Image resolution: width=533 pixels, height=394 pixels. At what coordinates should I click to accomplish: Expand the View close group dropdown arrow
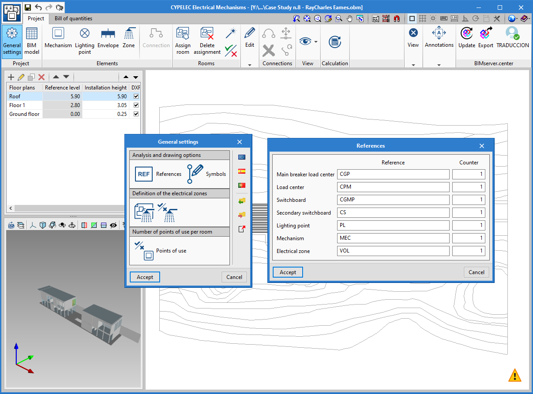click(413, 65)
